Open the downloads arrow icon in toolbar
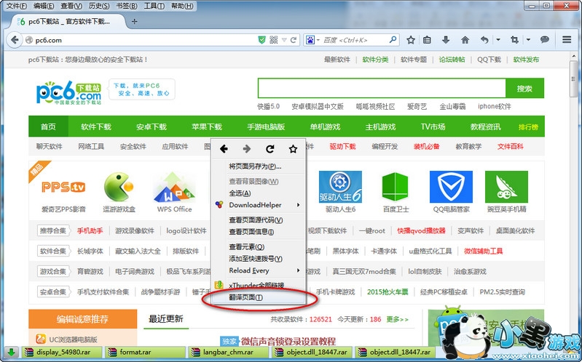582x362 pixels. click(x=446, y=40)
